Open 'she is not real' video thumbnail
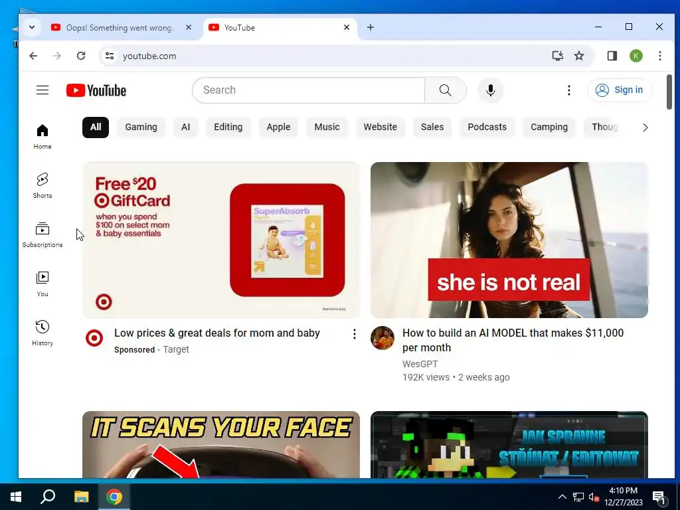The height and width of the screenshot is (510, 680). (x=509, y=240)
